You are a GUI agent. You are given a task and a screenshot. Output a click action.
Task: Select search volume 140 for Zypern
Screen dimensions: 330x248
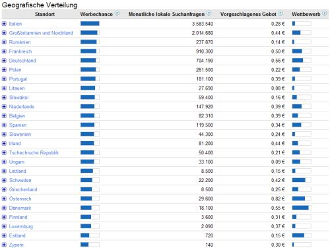pyautogui.click(x=209, y=245)
